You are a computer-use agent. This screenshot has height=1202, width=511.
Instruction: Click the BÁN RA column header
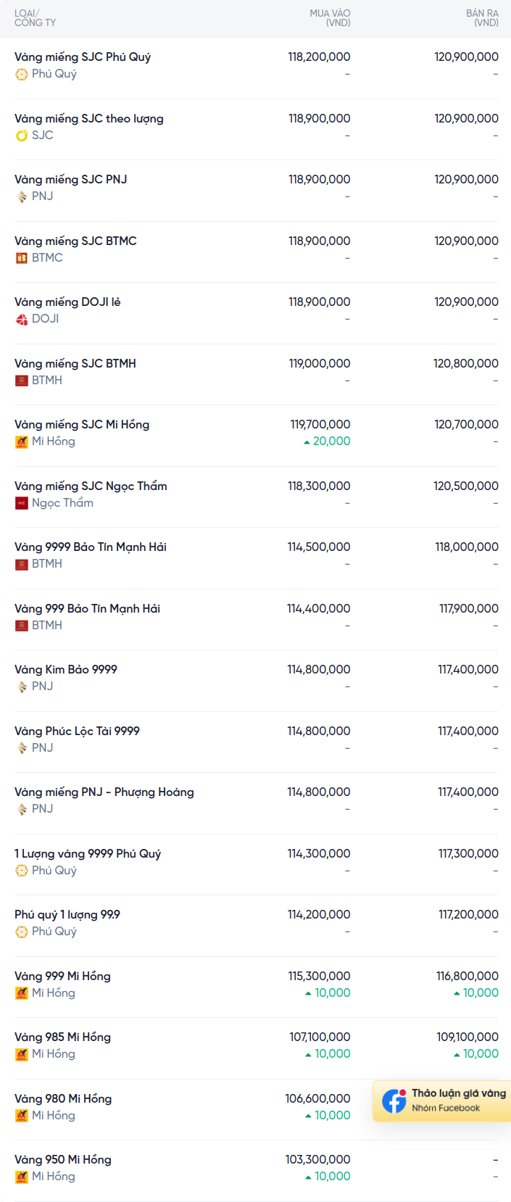point(482,18)
